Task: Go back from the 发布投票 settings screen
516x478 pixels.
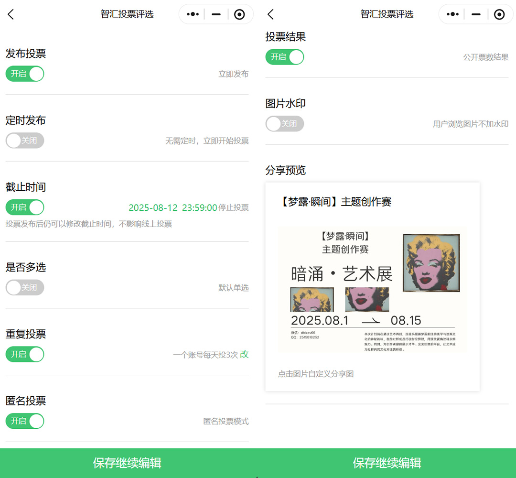Action: [11, 14]
